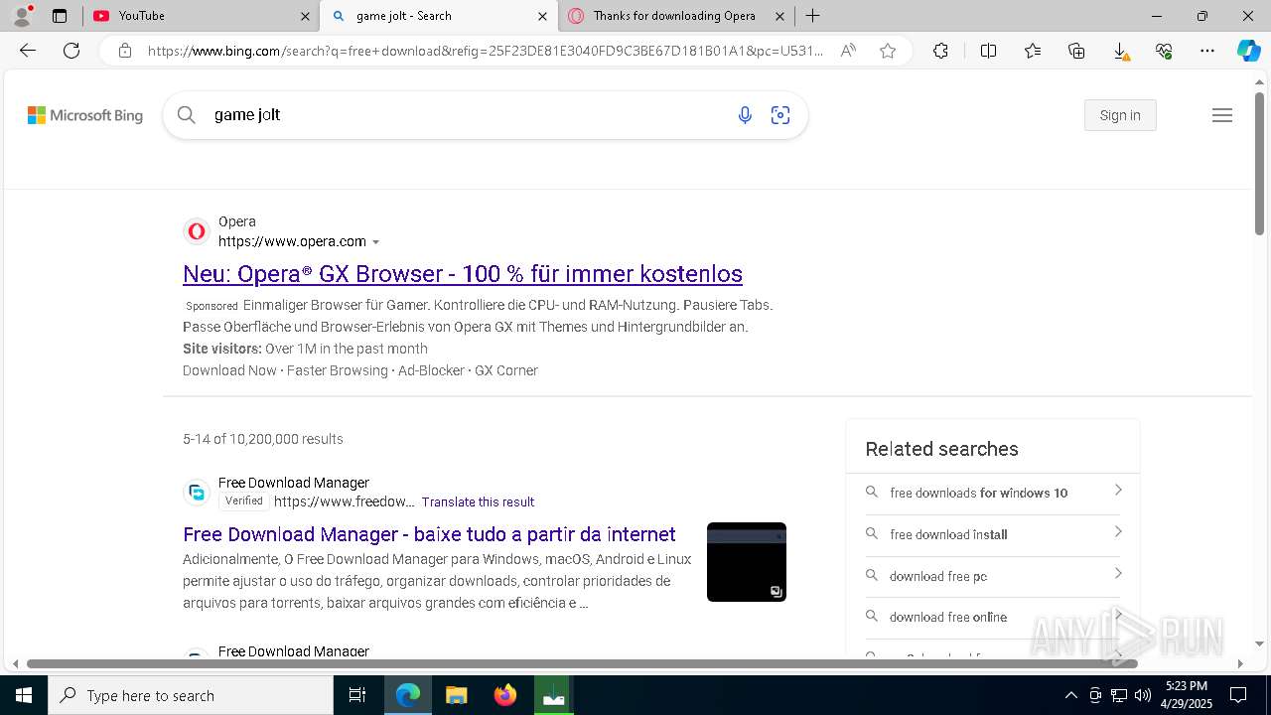Click the 5-14 of 10,200,000 results text
This screenshot has width=1271, height=715.
tap(263, 439)
